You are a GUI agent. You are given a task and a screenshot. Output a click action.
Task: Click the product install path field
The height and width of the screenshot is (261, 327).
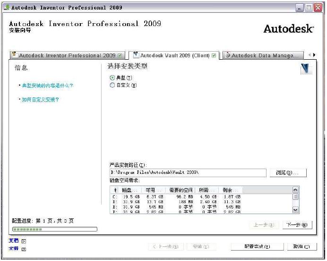point(188,172)
